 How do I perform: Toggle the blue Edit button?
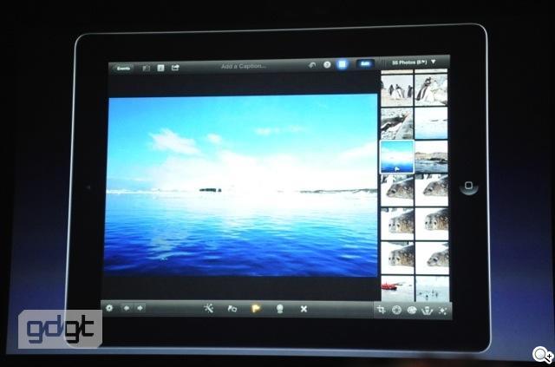tap(366, 64)
